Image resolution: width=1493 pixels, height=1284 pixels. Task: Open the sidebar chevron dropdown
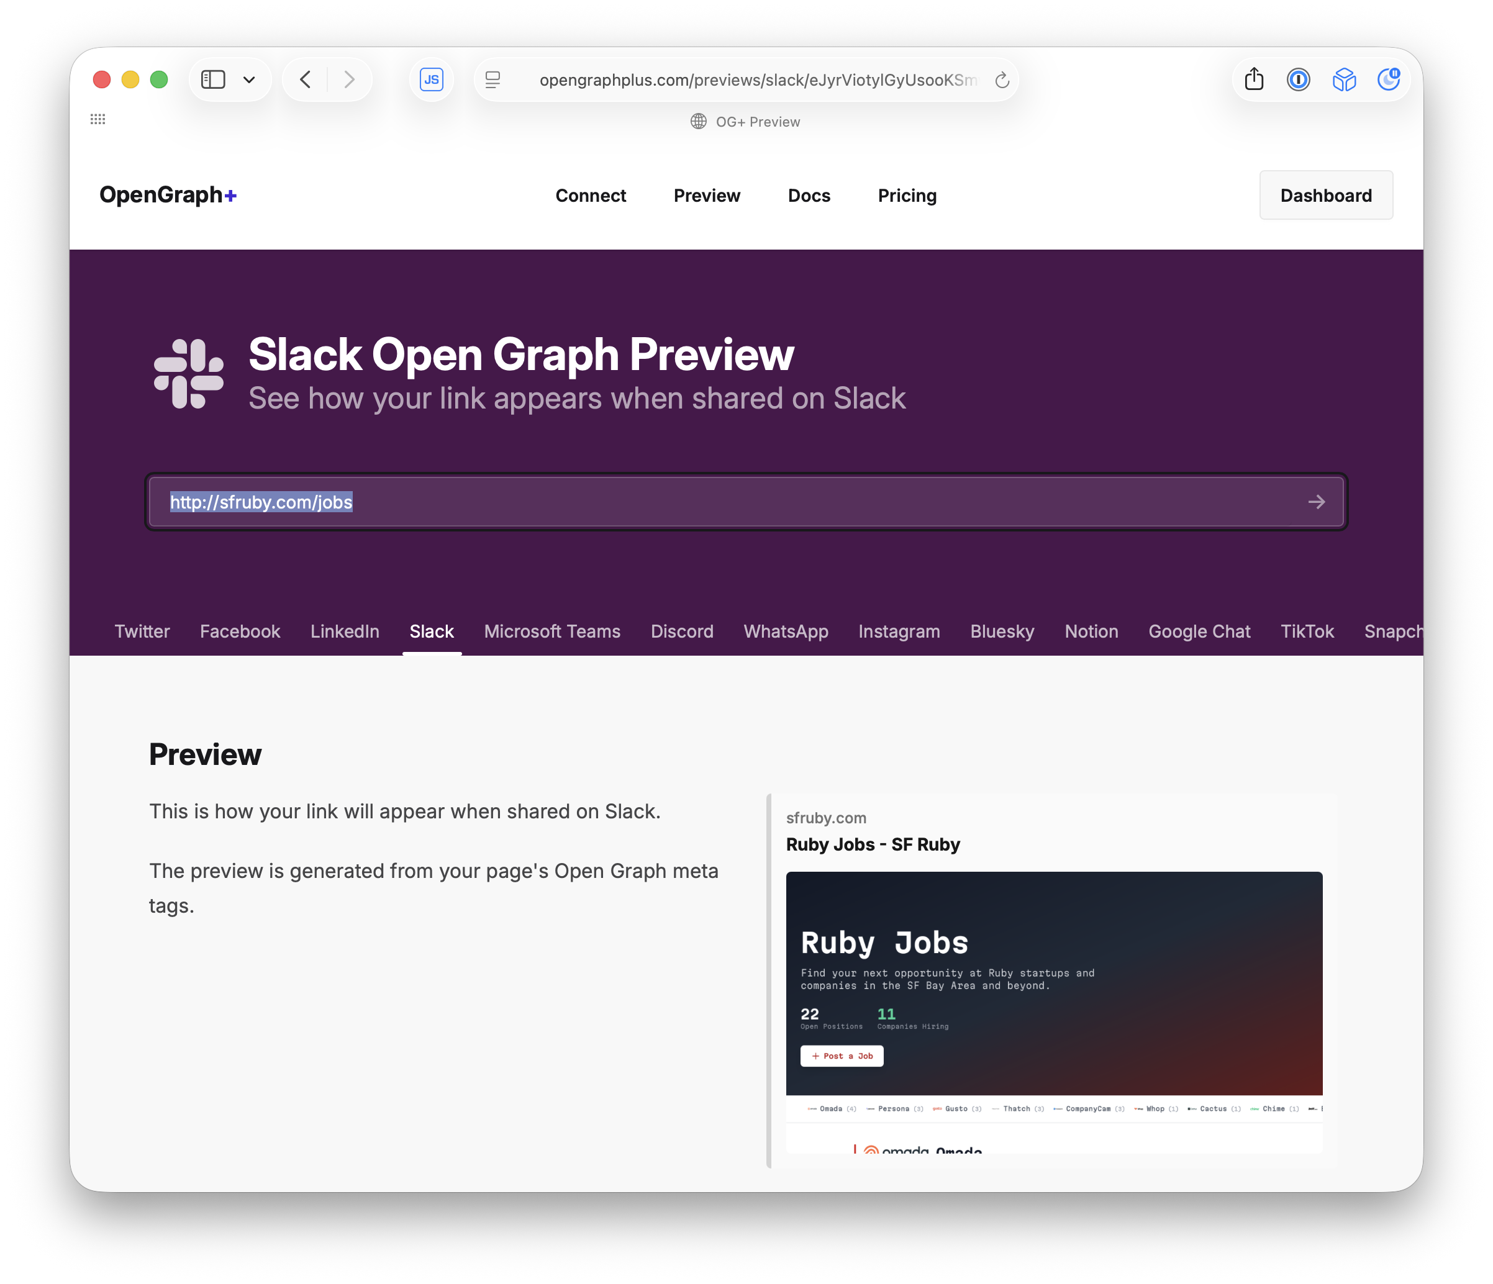coord(249,79)
